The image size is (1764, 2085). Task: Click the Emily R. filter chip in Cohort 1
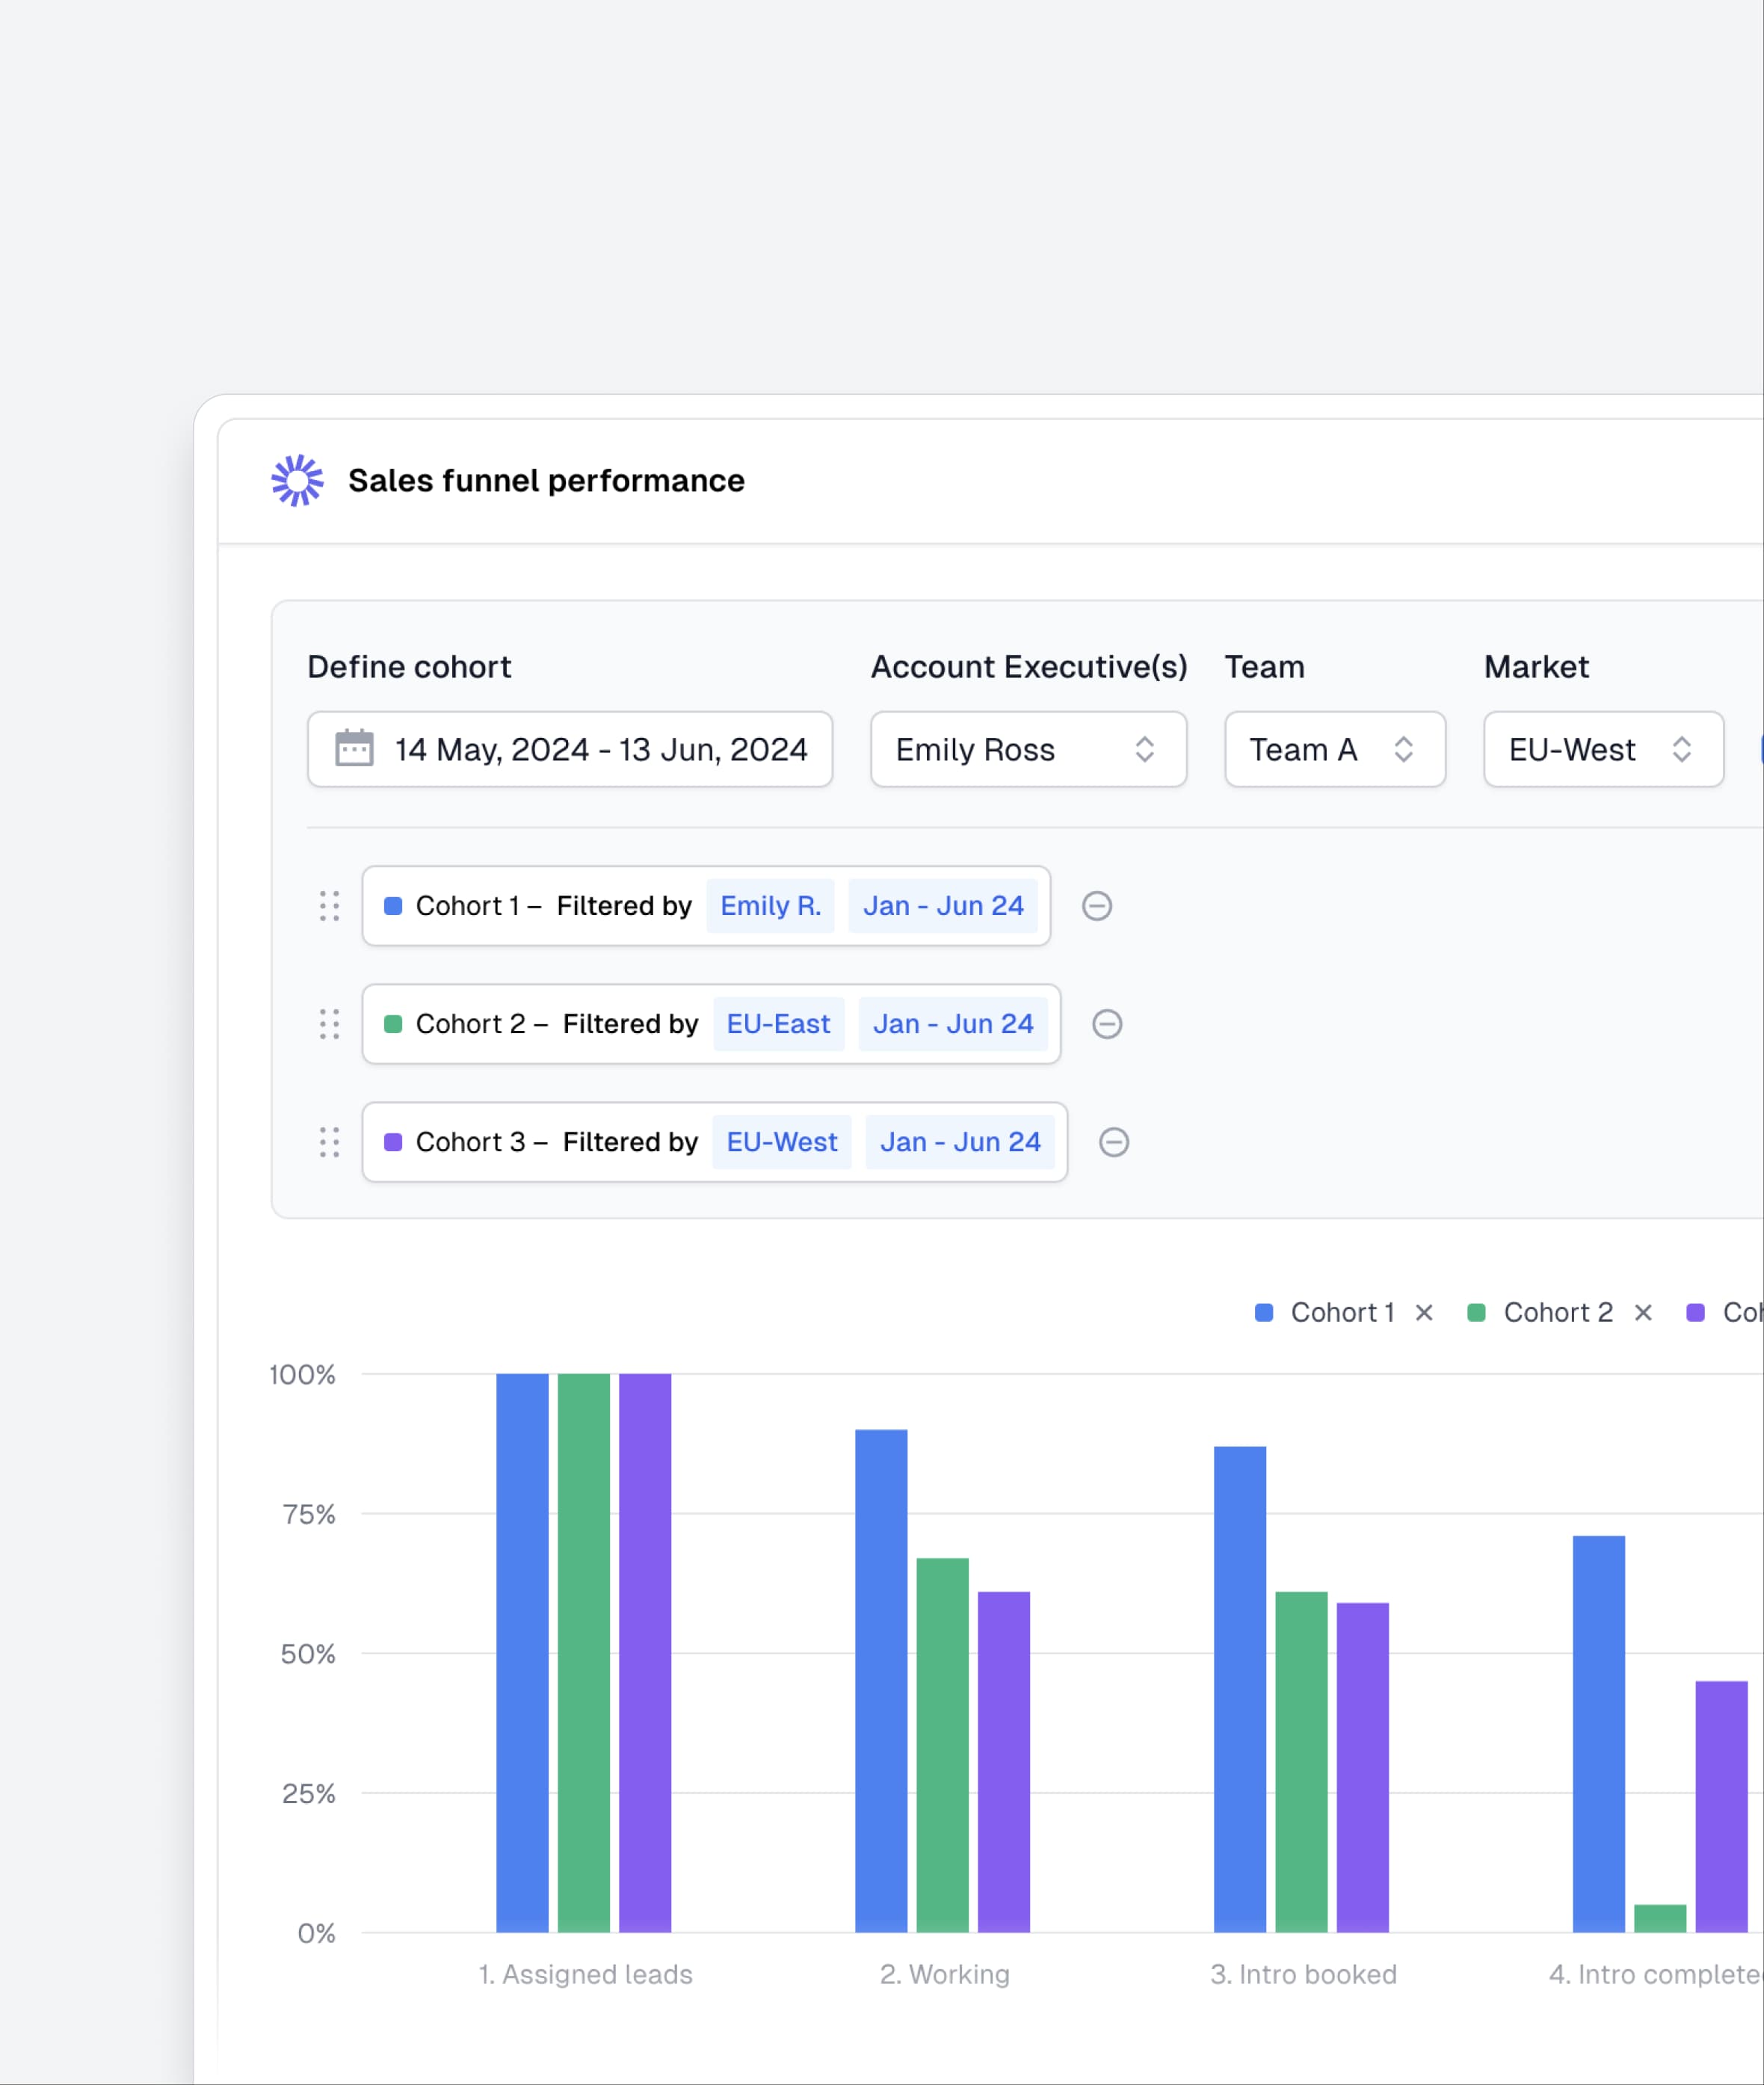pos(770,906)
